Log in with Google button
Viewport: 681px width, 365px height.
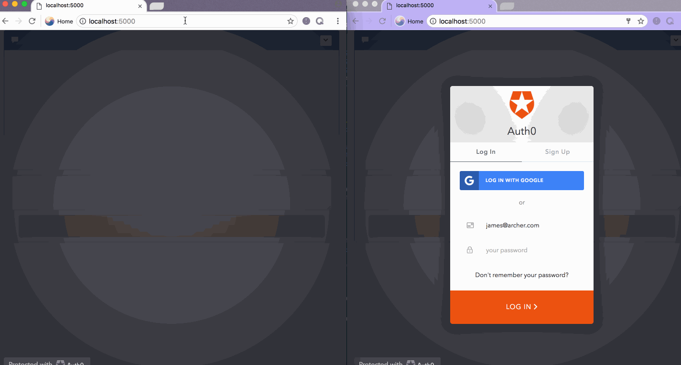522,181
